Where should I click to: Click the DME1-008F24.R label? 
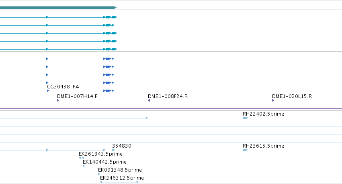click(168, 96)
